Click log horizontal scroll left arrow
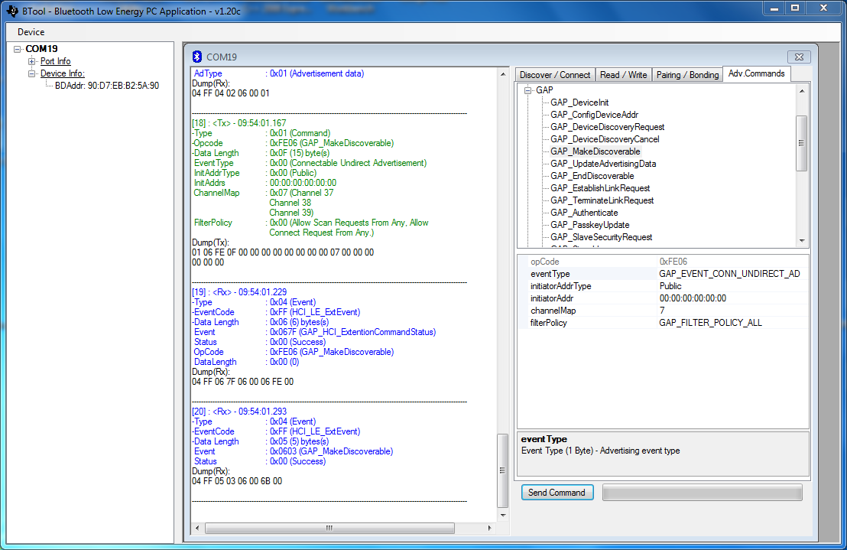Image resolution: width=847 pixels, height=550 pixels. [x=197, y=528]
